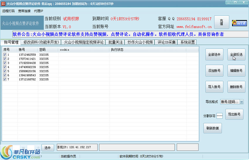Switch to the 系统设置 tab
Image resolution: width=249 pixels, height=160 pixels.
tap(187, 42)
